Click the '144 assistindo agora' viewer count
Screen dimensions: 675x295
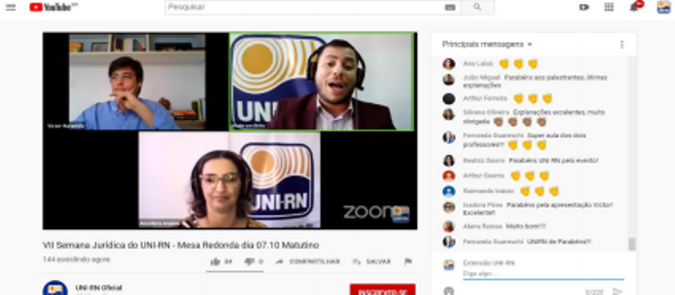76,259
